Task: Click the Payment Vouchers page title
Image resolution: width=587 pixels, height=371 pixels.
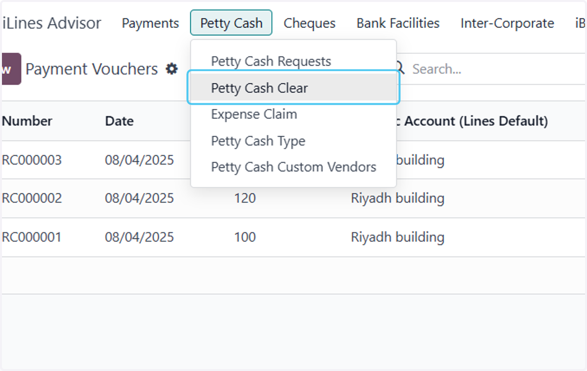Action: tap(92, 69)
